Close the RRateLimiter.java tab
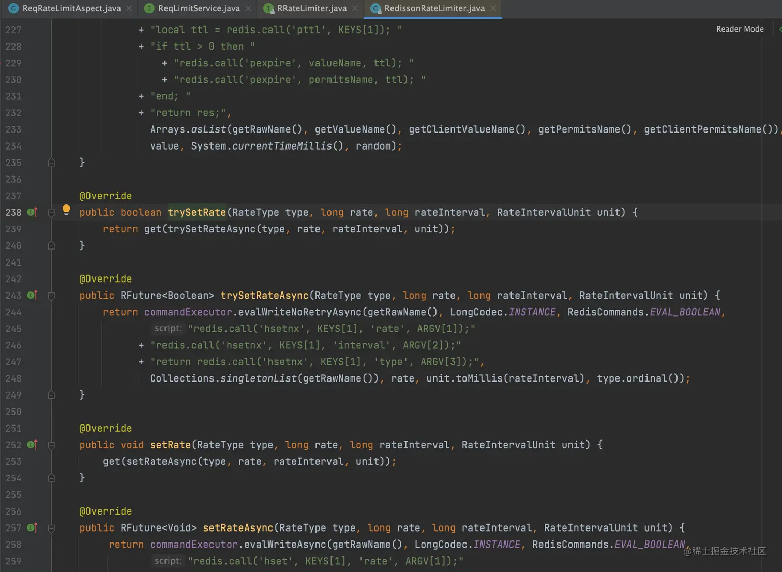This screenshot has width=782, height=572. pos(355,8)
